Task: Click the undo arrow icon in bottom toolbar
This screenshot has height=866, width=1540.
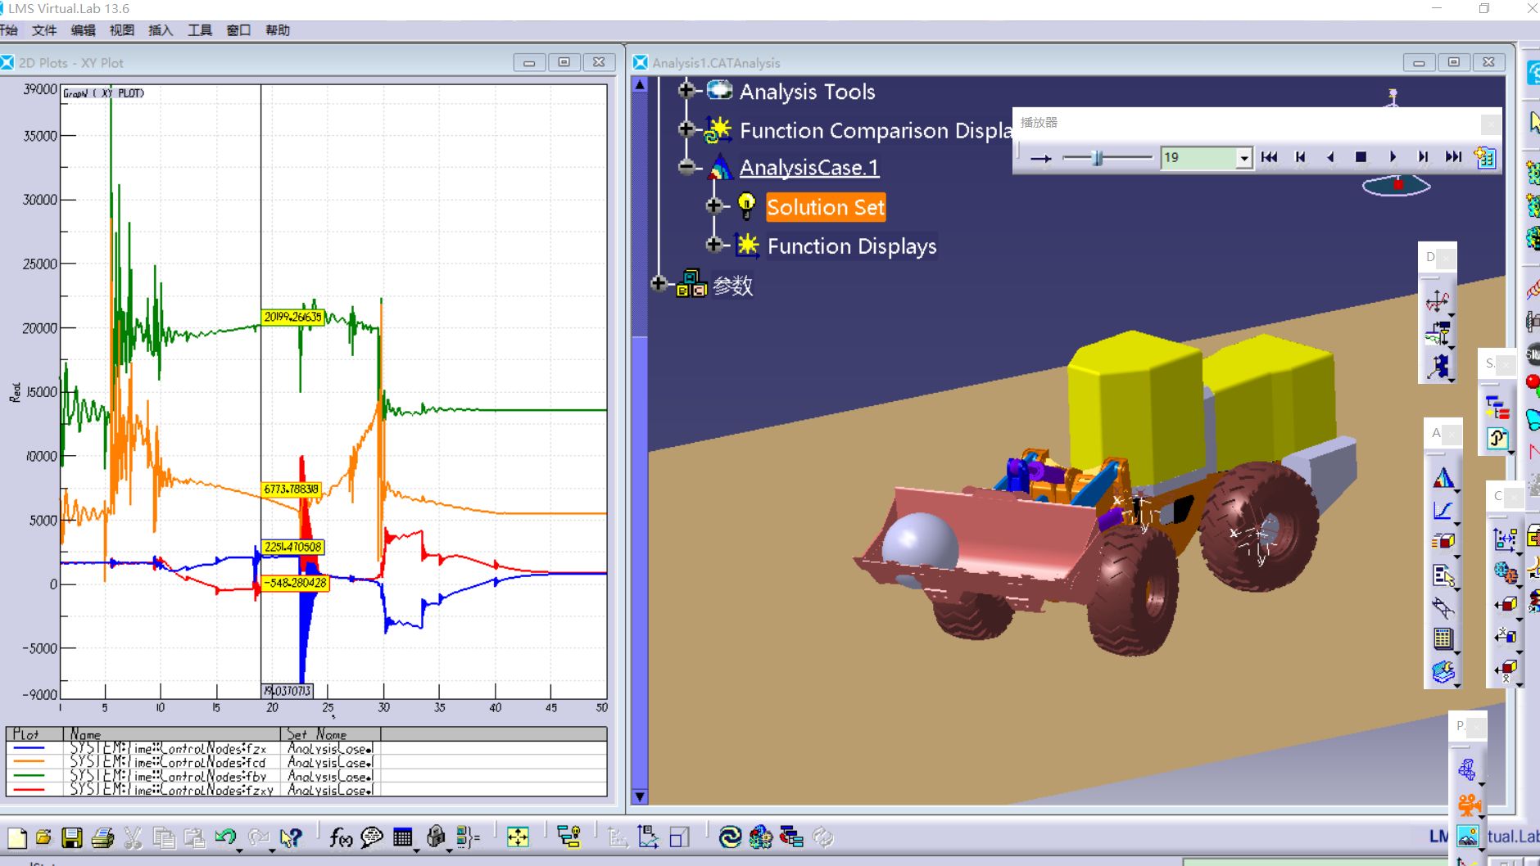Action: tap(224, 837)
